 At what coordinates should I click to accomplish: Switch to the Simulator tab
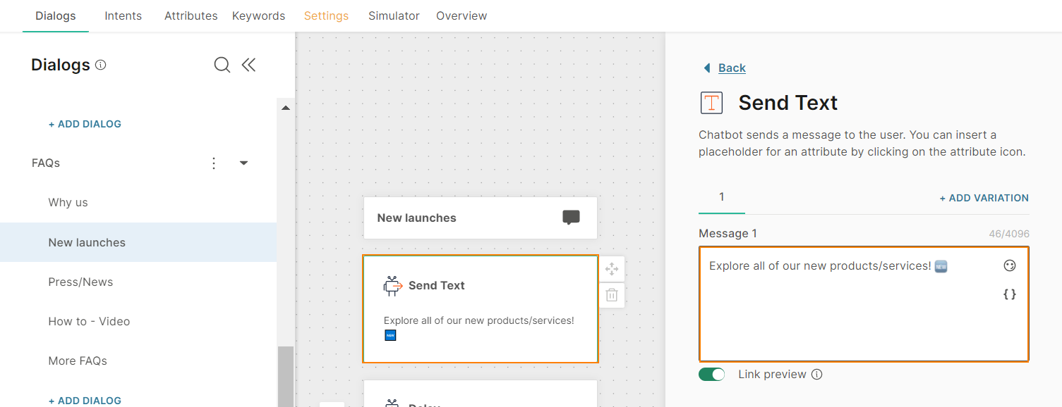[x=394, y=15]
